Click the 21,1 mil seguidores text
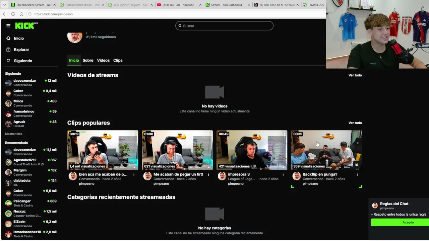429x241 pixels. [x=101, y=37]
